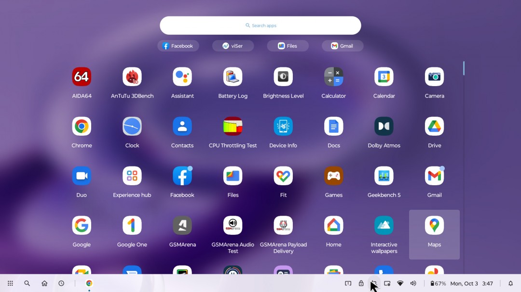521x292 pixels.
Task: Select the Facebook suggestion chip
Action: [x=178, y=46]
